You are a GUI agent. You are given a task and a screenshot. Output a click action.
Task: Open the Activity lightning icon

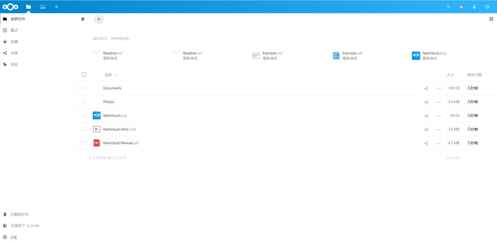[57, 7]
